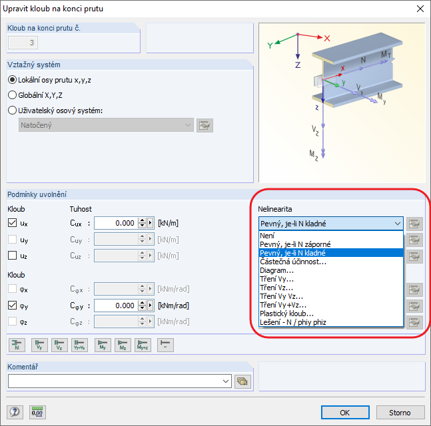Increase the Cφy stiffness value with spinner
Viewport: 431px width, 426px height.
(x=142, y=303)
